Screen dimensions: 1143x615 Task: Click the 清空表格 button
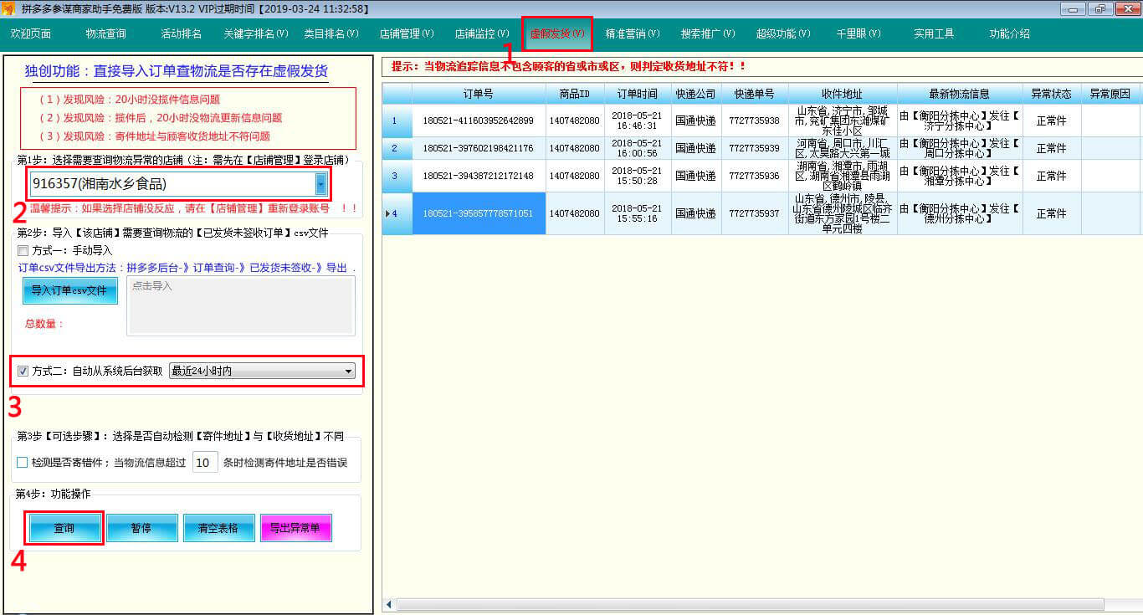[218, 528]
